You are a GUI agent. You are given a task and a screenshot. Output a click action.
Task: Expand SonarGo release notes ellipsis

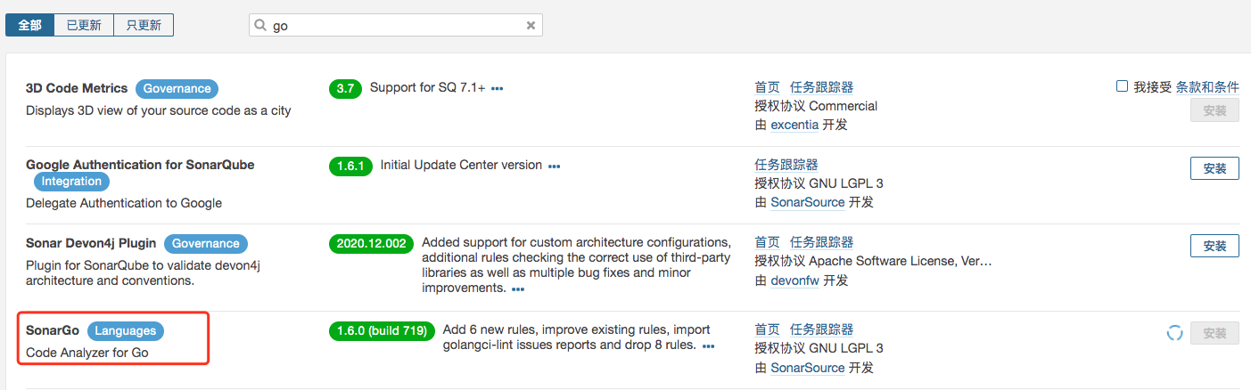[708, 345]
